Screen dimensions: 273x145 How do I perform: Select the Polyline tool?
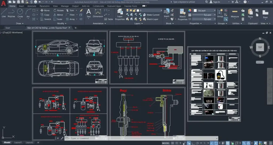[x=11, y=13]
